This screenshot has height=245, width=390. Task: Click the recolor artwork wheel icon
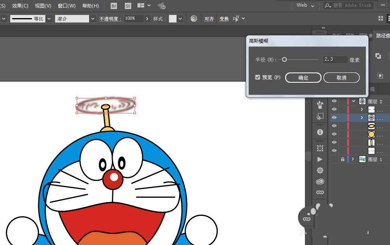point(193,19)
